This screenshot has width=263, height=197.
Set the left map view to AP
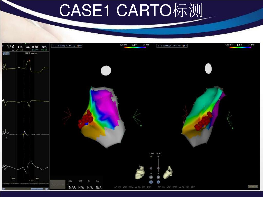point(116,187)
